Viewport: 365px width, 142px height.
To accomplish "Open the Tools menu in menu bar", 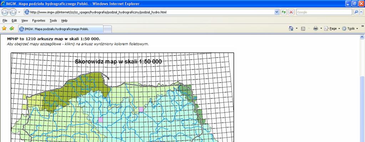I will click(x=53, y=21).
